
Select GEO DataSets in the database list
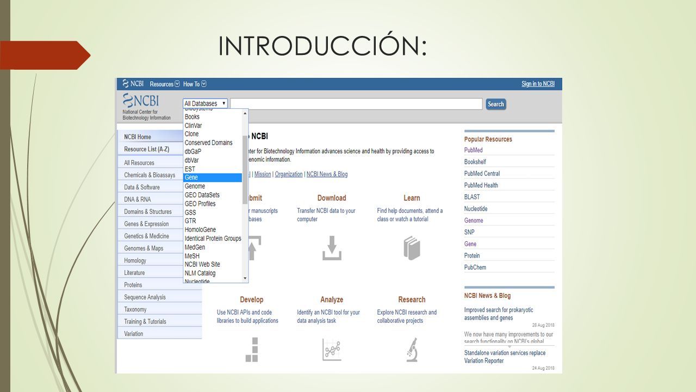click(x=213, y=195)
